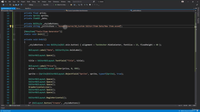Click the user account avatar
This screenshot has height=112, width=200.
[182, 2]
